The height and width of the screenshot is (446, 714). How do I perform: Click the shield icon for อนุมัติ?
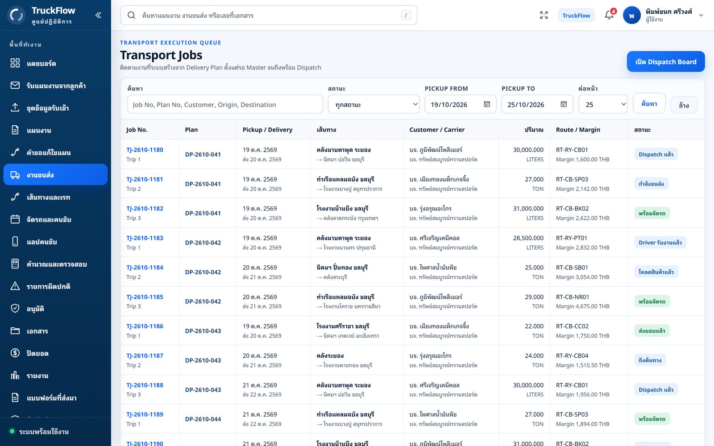(15, 308)
